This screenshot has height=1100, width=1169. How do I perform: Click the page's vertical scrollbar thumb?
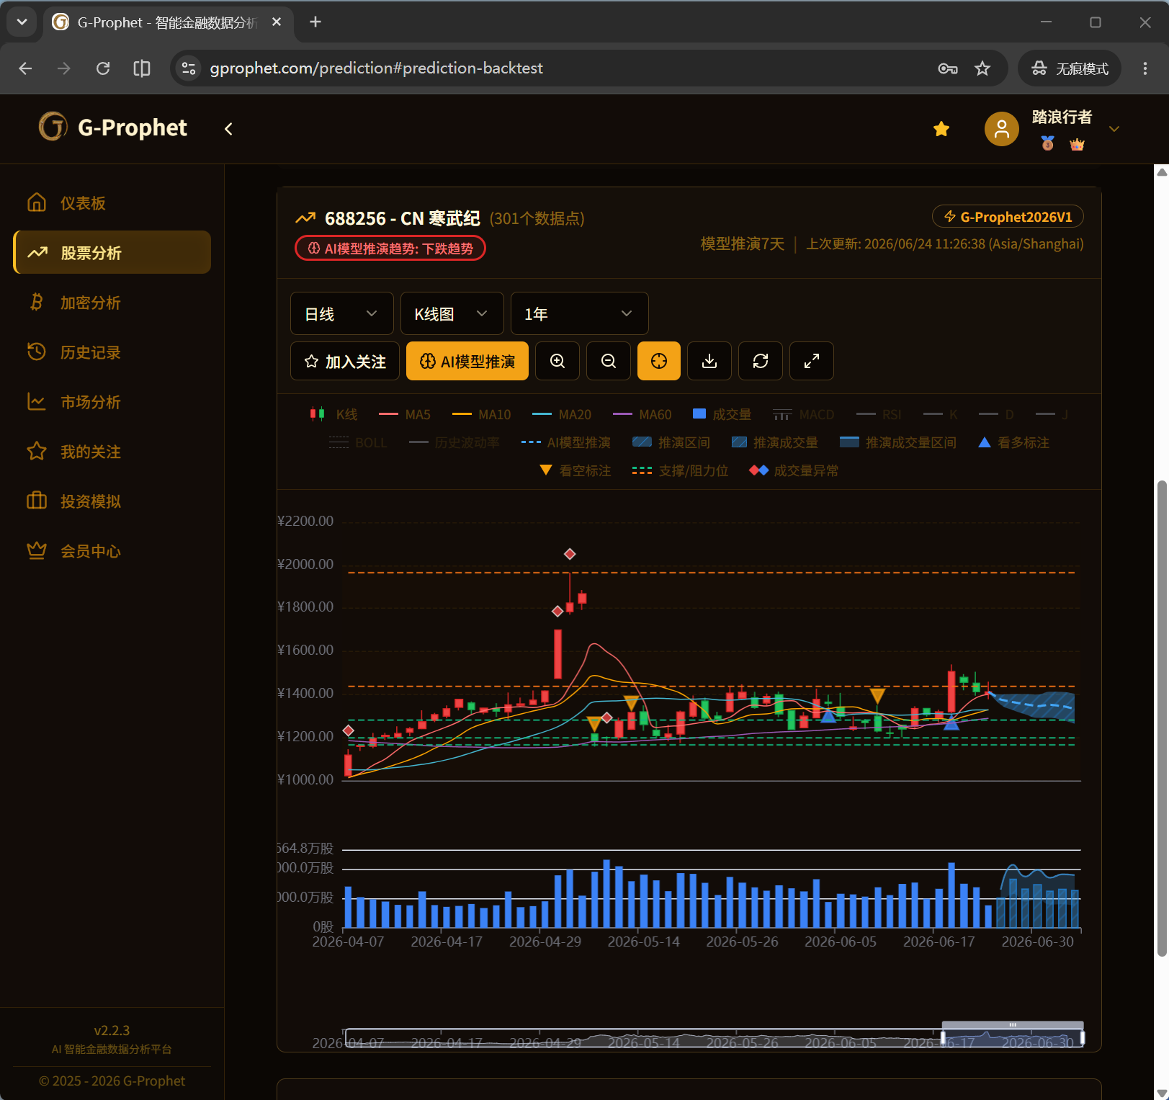[x=1161, y=718]
